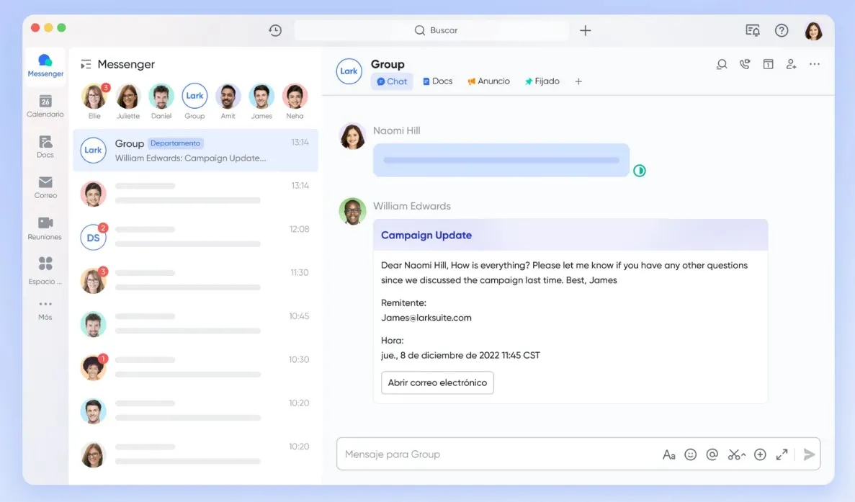Open Juliette's pinned chat avatar
The image size is (855, 502).
pos(127,97)
